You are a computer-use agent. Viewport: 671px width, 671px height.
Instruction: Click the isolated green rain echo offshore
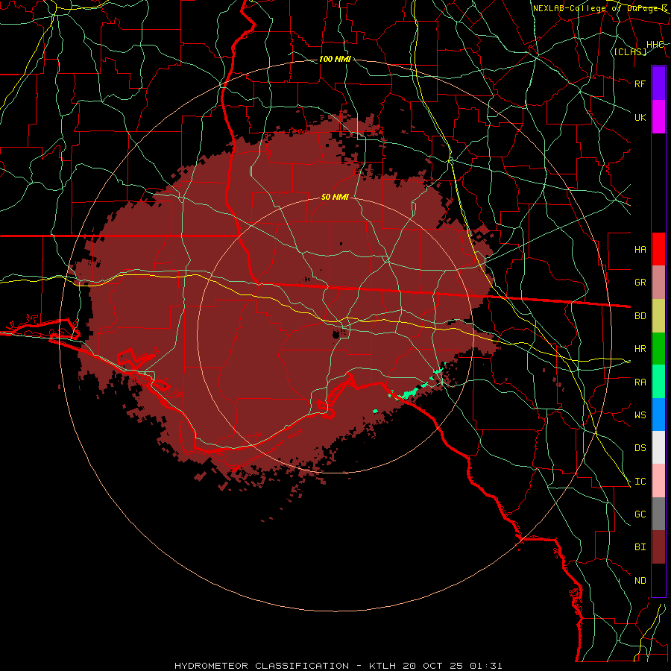(x=375, y=412)
